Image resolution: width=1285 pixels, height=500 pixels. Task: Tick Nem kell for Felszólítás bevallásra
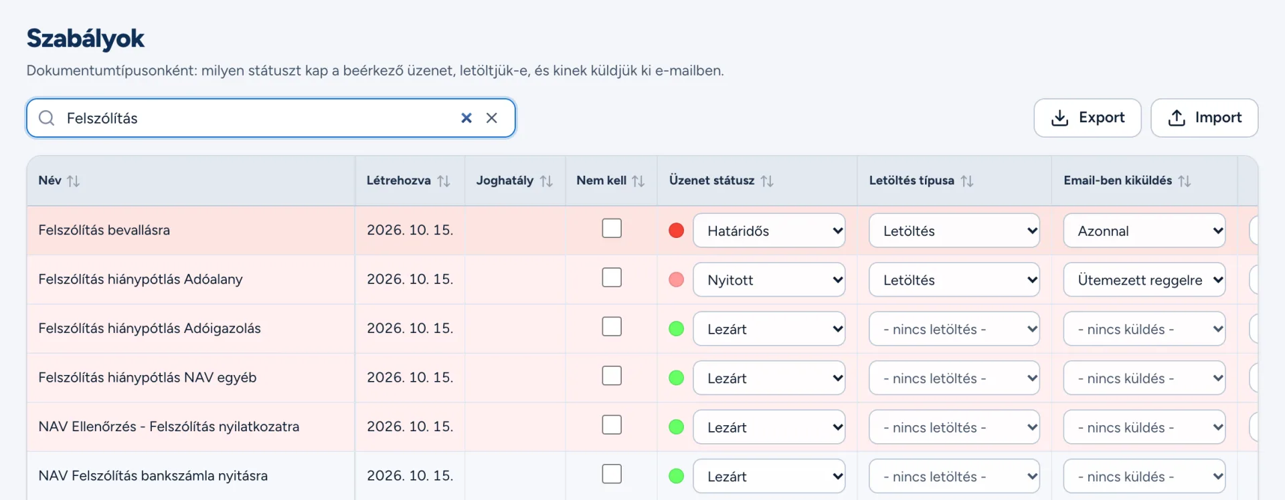tap(612, 229)
